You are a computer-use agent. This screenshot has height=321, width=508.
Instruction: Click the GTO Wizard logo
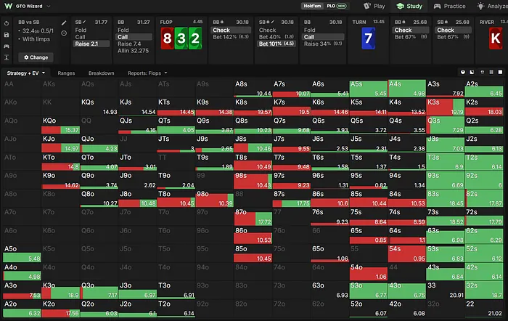point(9,6)
